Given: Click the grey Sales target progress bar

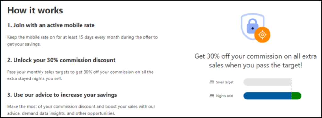Looking at the screenshot, I should [x=267, y=82].
